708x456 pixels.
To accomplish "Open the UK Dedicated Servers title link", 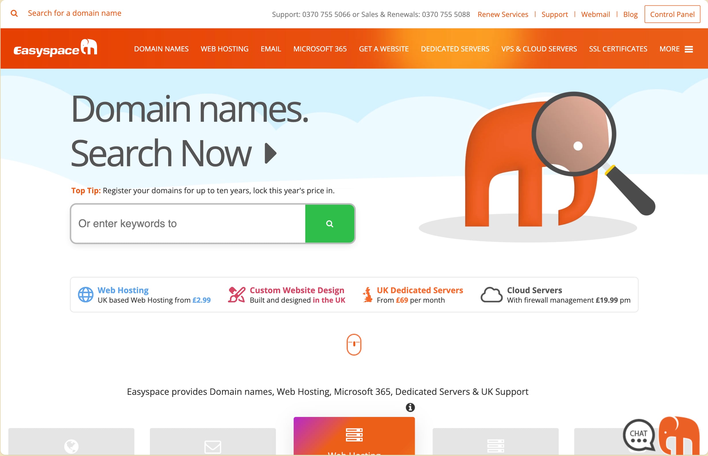I will click(x=420, y=290).
